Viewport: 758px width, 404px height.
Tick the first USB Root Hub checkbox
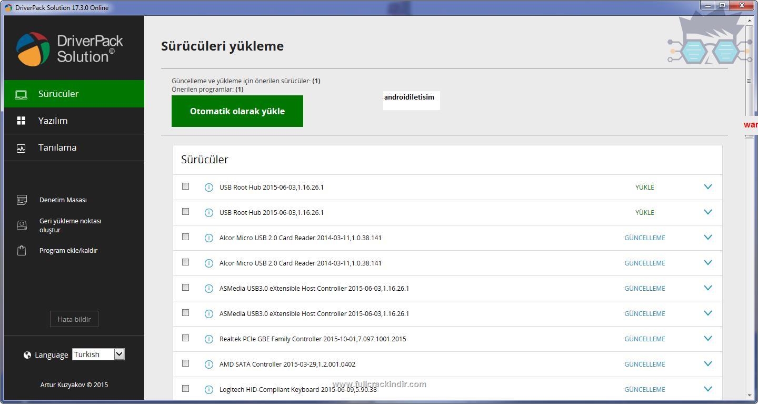click(185, 186)
